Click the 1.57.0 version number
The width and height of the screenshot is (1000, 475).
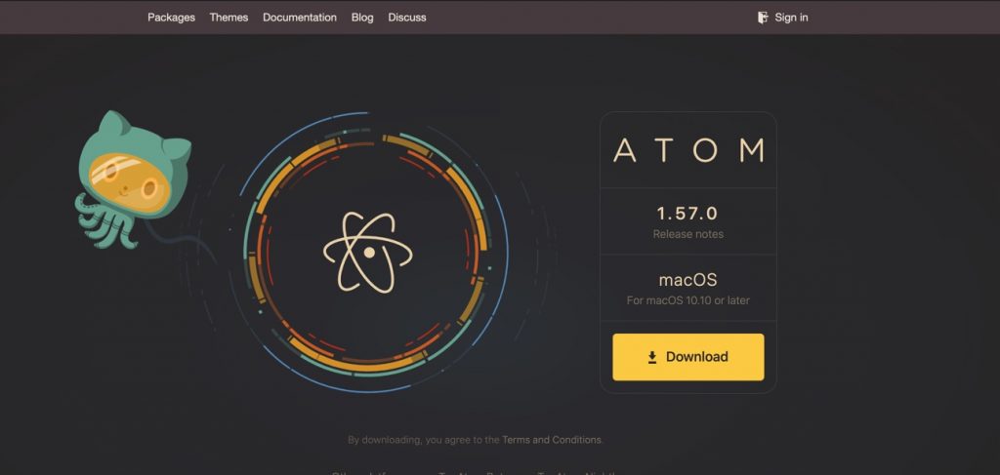tap(687, 214)
